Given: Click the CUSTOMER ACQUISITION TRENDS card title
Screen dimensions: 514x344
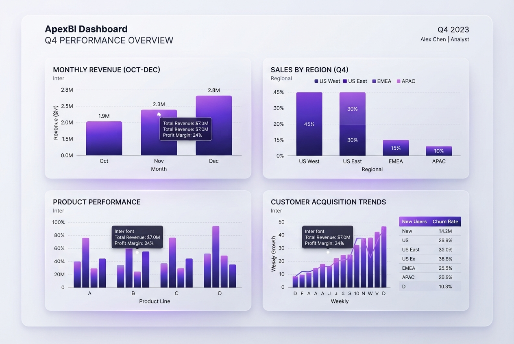Looking at the screenshot, I should point(329,202).
